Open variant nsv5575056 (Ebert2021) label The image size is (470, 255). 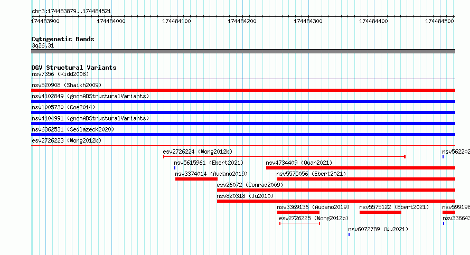click(x=311, y=174)
